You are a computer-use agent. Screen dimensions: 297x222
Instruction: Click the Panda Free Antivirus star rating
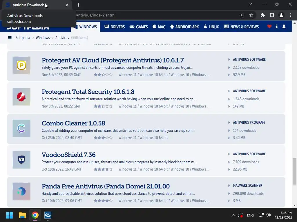pos(103,201)
